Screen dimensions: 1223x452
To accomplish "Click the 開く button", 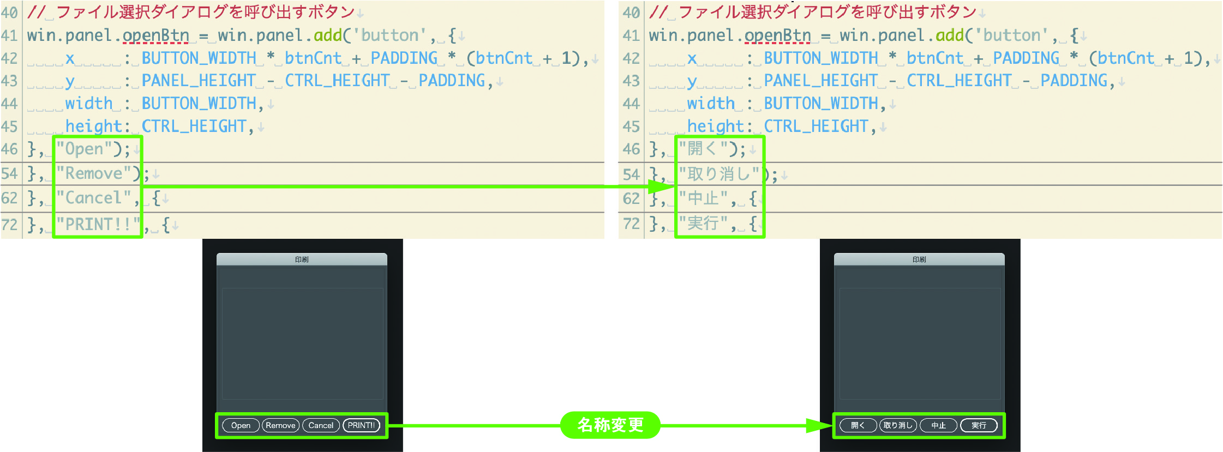I will click(858, 425).
